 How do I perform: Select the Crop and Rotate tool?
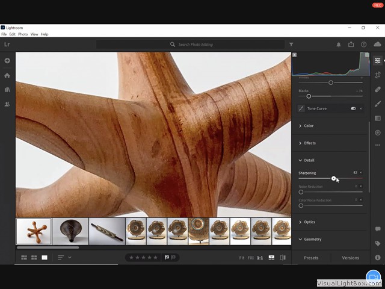coord(377,75)
